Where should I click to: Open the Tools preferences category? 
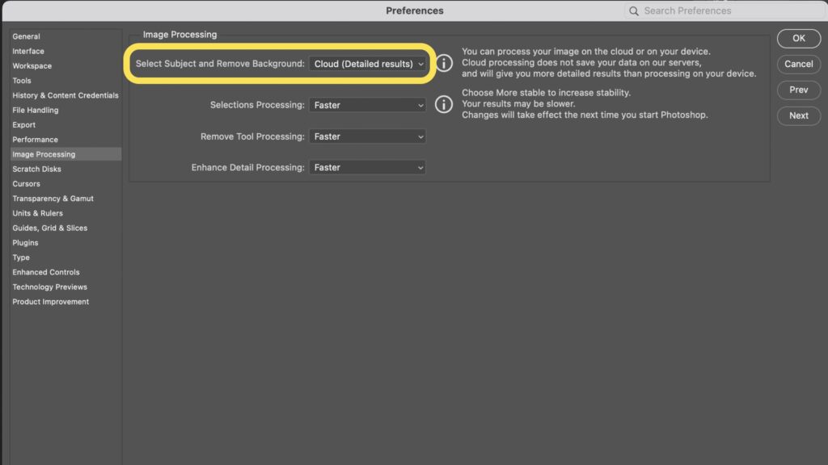point(22,81)
